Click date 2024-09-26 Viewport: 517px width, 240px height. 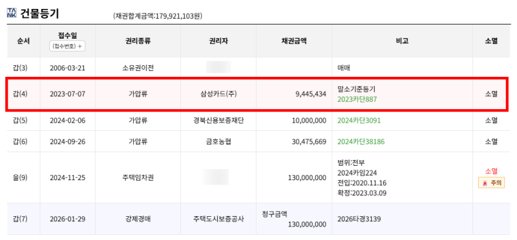click(x=68, y=141)
